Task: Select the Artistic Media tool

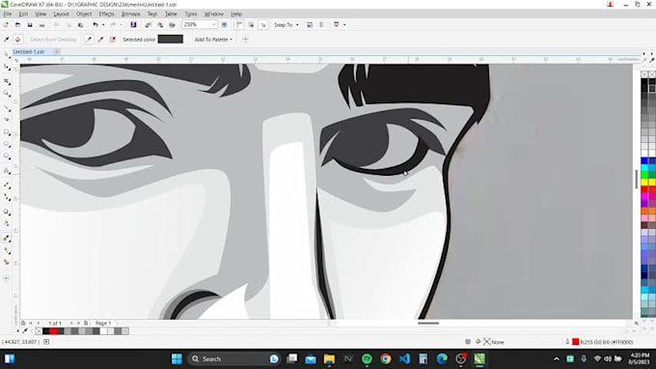Action: click(7, 120)
